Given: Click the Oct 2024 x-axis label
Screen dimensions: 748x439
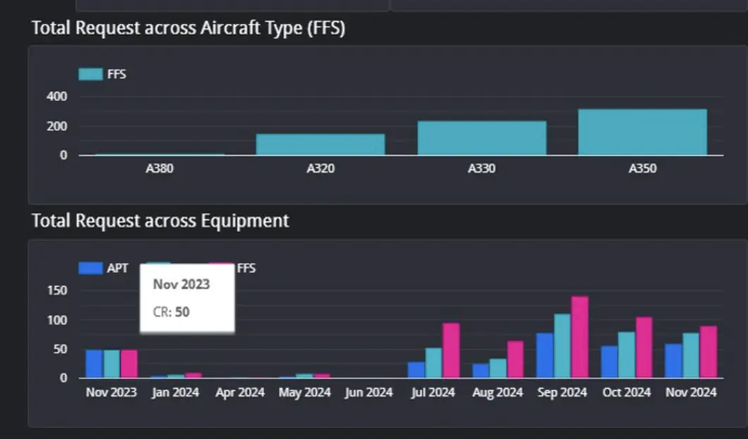Looking at the screenshot, I should (x=627, y=392).
